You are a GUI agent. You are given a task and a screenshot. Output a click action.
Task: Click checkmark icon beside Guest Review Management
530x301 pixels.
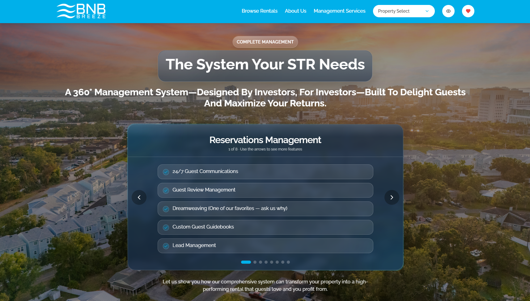tap(166, 190)
